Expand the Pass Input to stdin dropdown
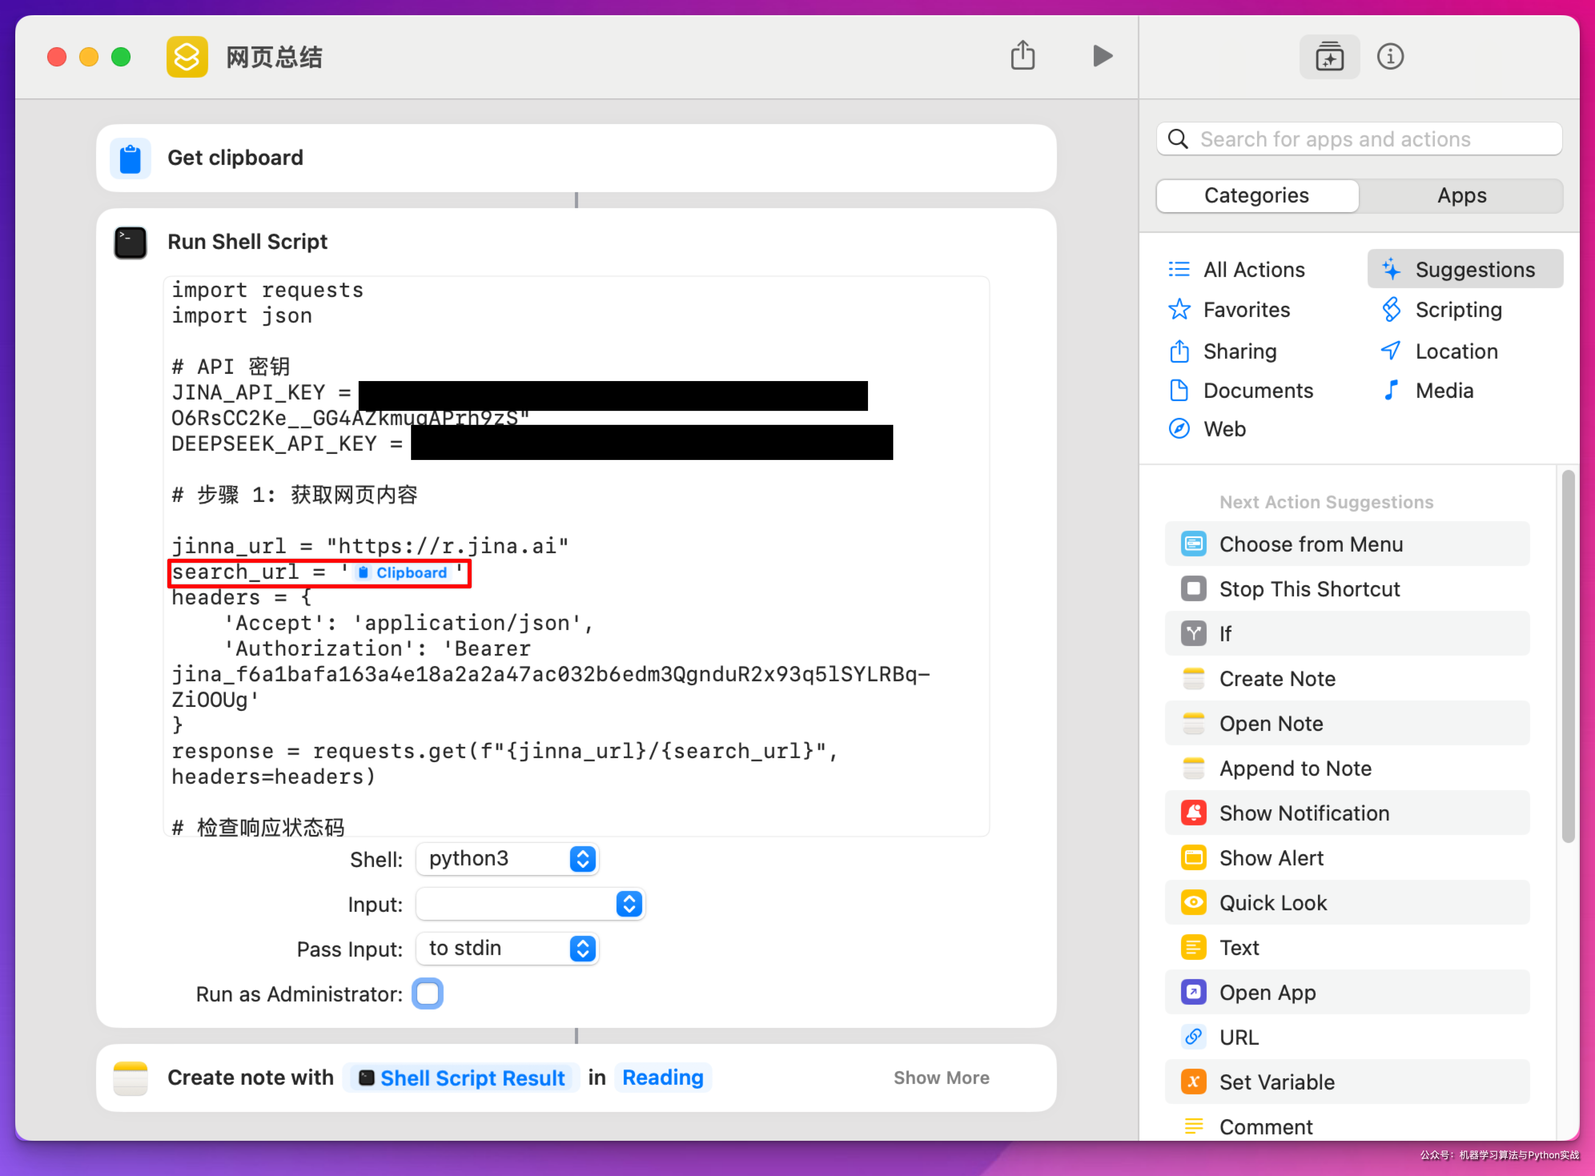The image size is (1595, 1176). [x=508, y=948]
